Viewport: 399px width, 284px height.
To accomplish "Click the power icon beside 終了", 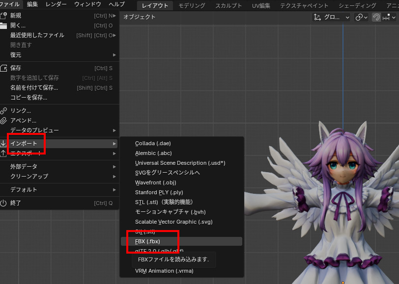I will (x=4, y=203).
